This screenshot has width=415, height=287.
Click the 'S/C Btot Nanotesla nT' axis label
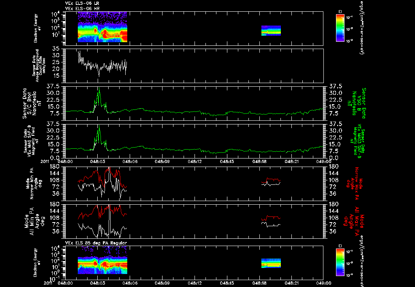click(32, 103)
